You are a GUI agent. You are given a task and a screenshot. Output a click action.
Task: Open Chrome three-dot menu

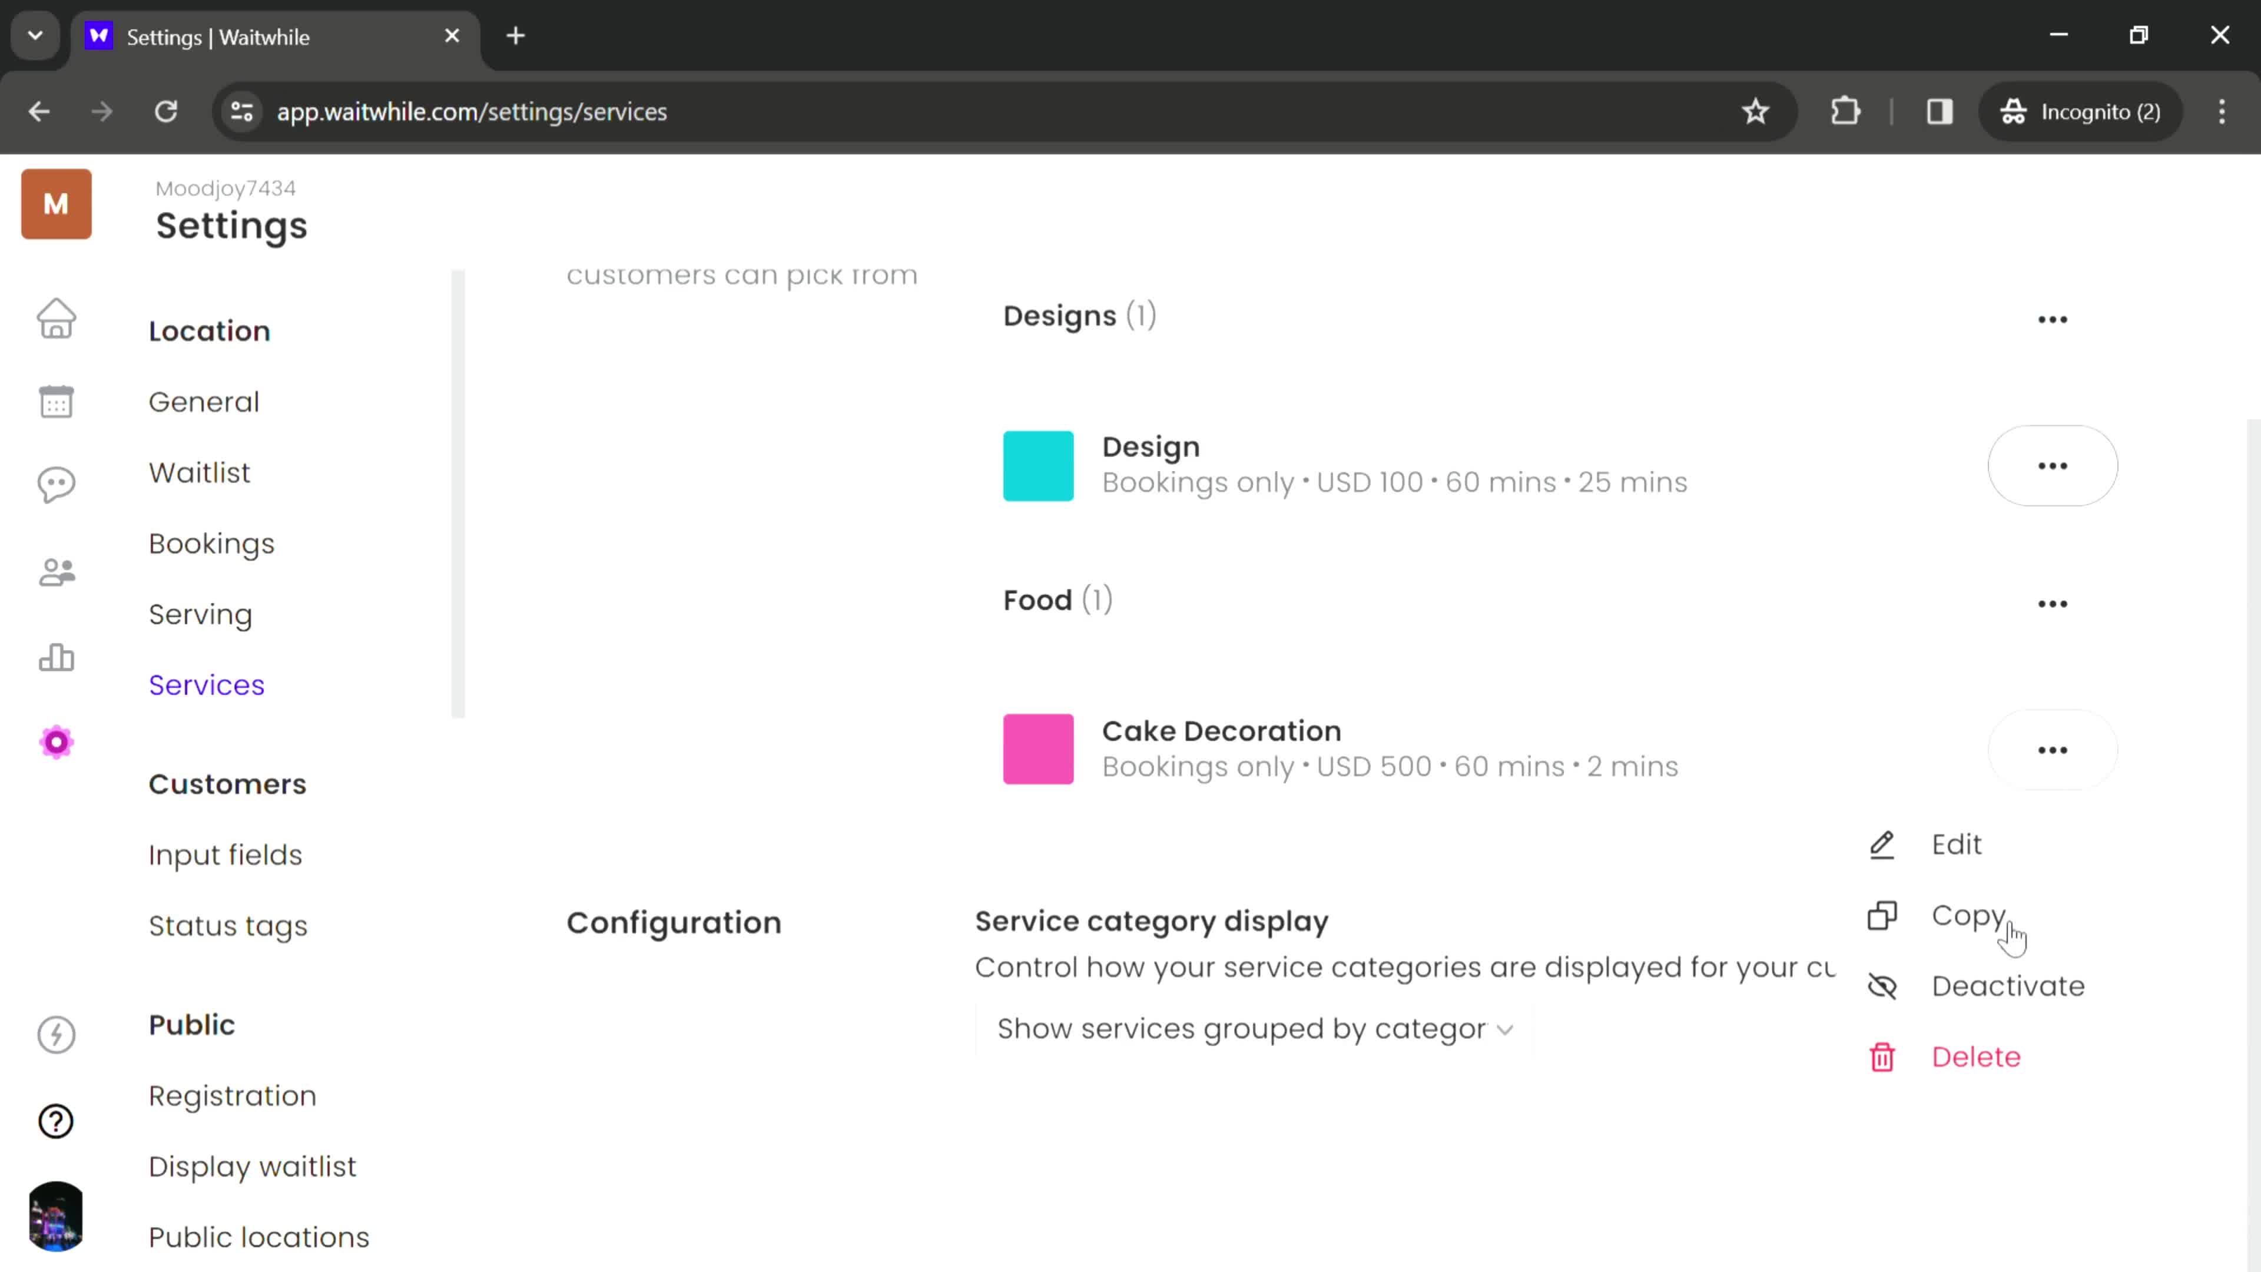2222,111
